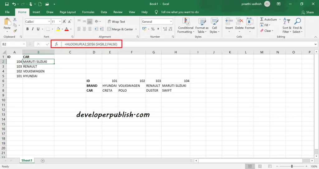Open the File tab
Viewport: 319px width, 169px height.
pyautogui.click(x=7, y=12)
